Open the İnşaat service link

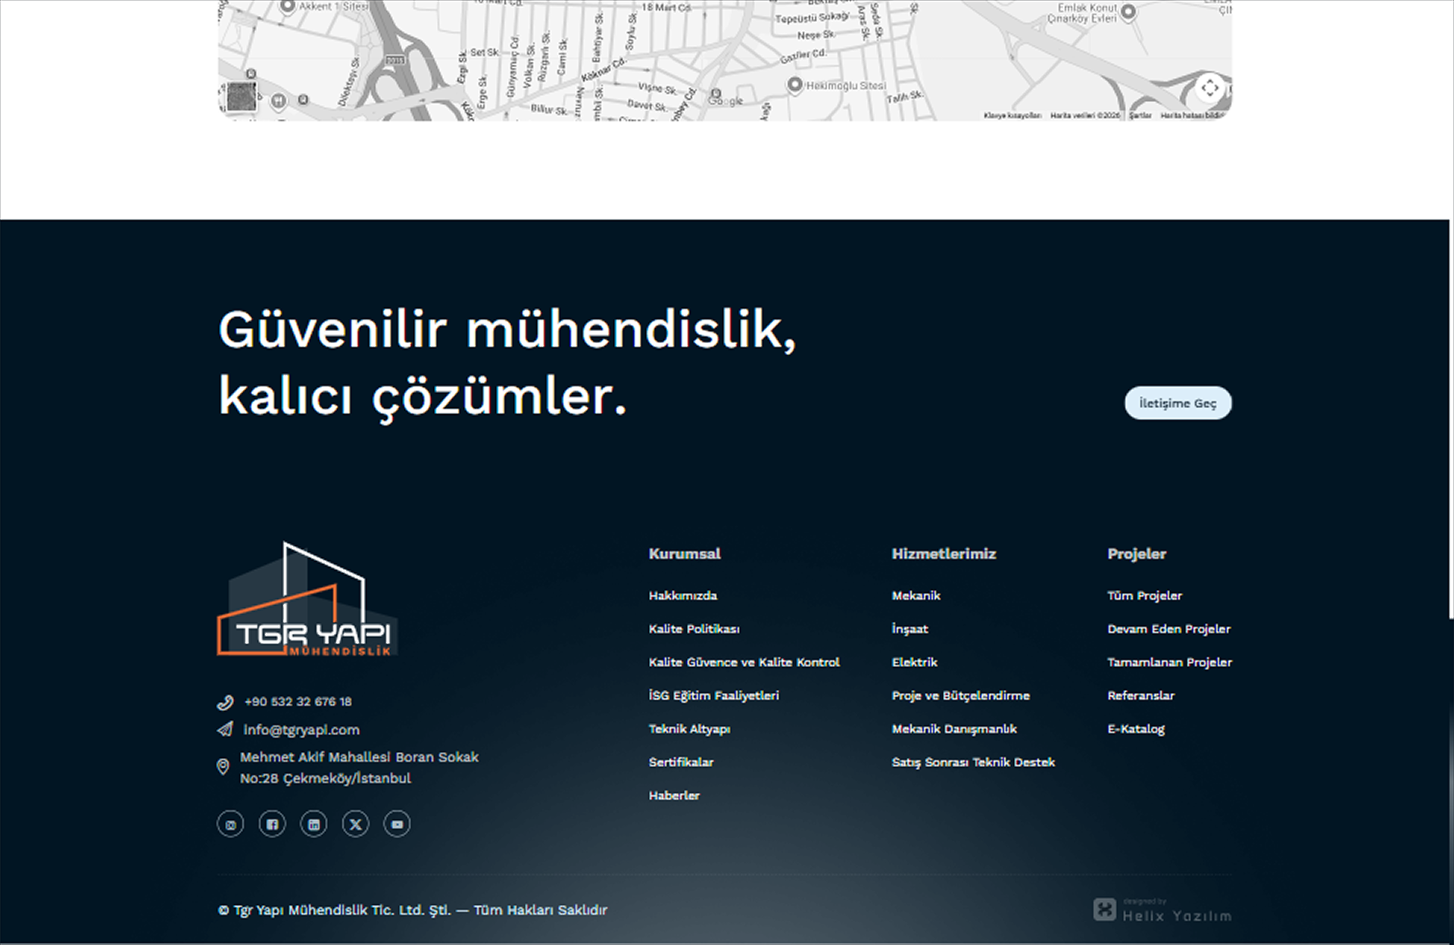point(910,628)
